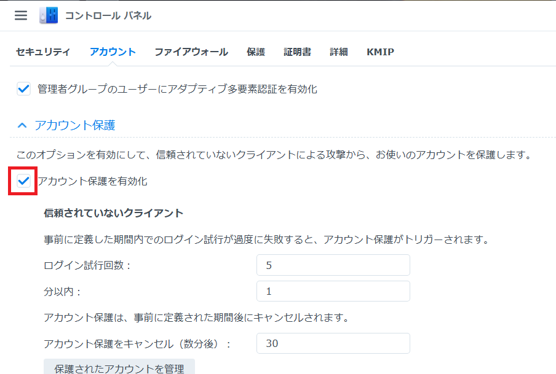Open the ファイアウォール tab
This screenshot has height=374, width=556.
191,52
